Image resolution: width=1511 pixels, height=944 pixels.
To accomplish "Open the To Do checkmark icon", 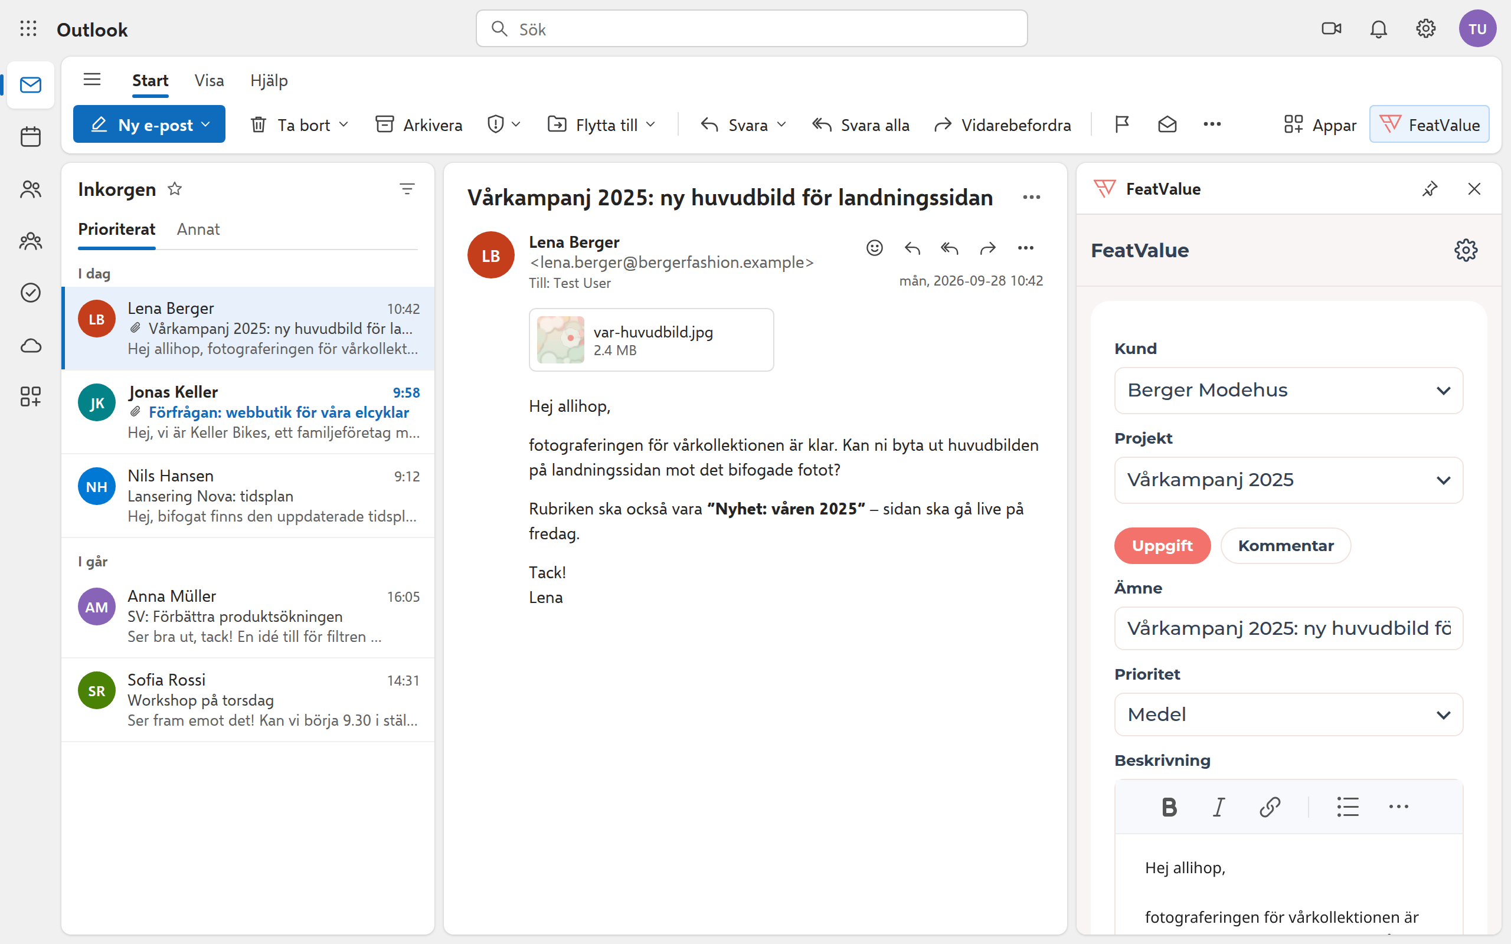I will click(x=30, y=293).
